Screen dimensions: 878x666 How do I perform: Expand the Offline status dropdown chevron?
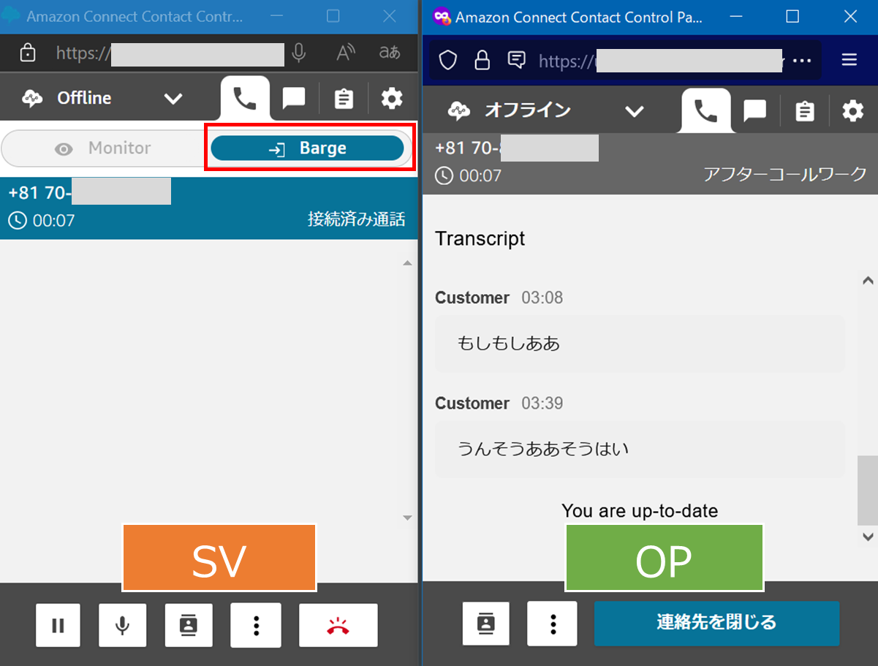[173, 98]
